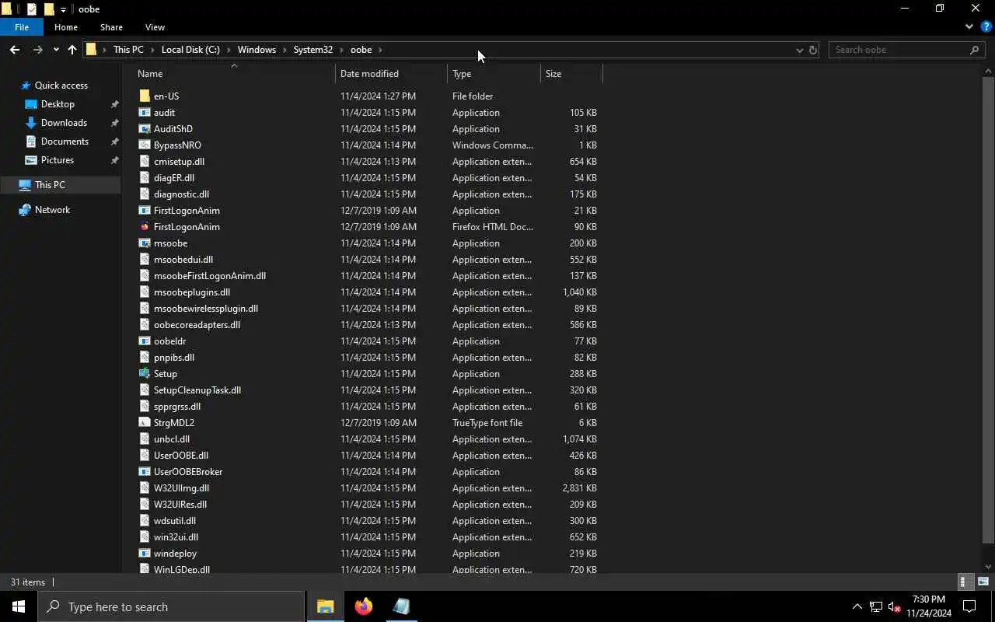
Task: Go forward with the Forward arrow
Action: pos(37,50)
